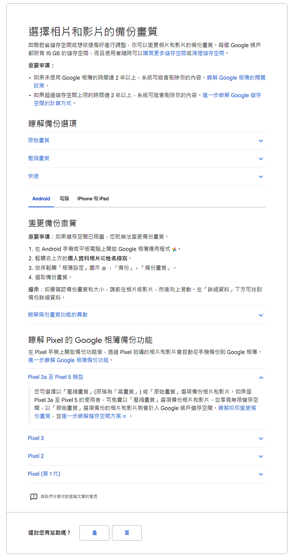
Task: Click the 瞭解備份選項 heading
Action: pyautogui.click(x=52, y=124)
